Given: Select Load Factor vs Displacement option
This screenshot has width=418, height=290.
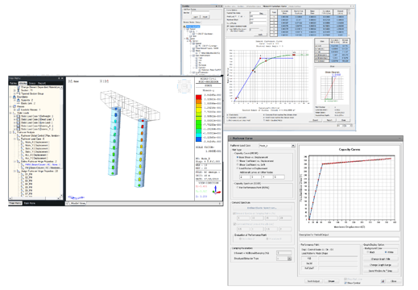Looking at the screenshot, I should tap(238, 168).
